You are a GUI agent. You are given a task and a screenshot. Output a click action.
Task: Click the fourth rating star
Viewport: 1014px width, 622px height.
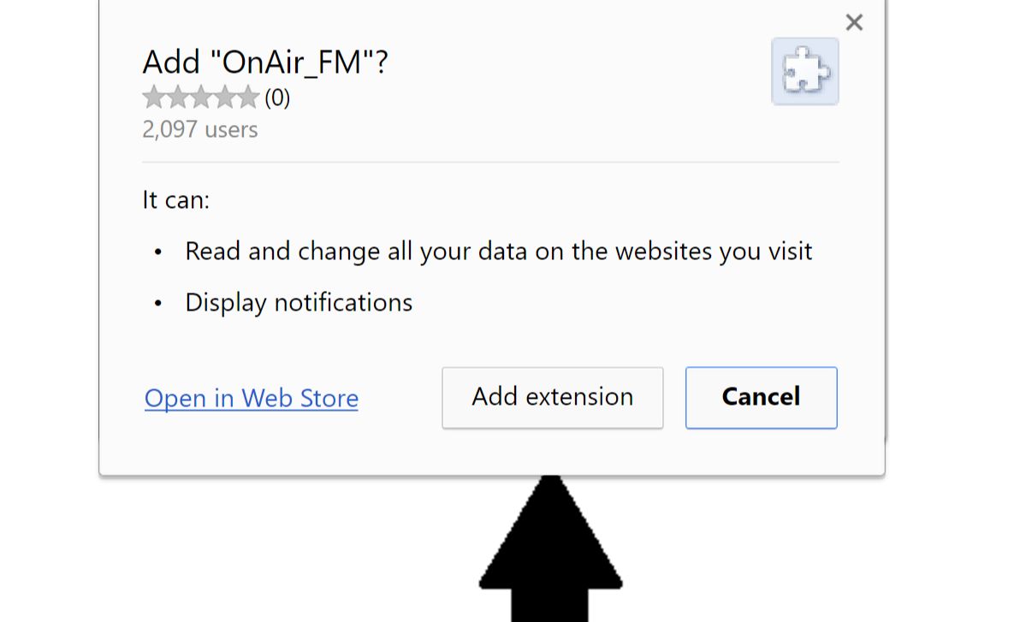pos(223,98)
